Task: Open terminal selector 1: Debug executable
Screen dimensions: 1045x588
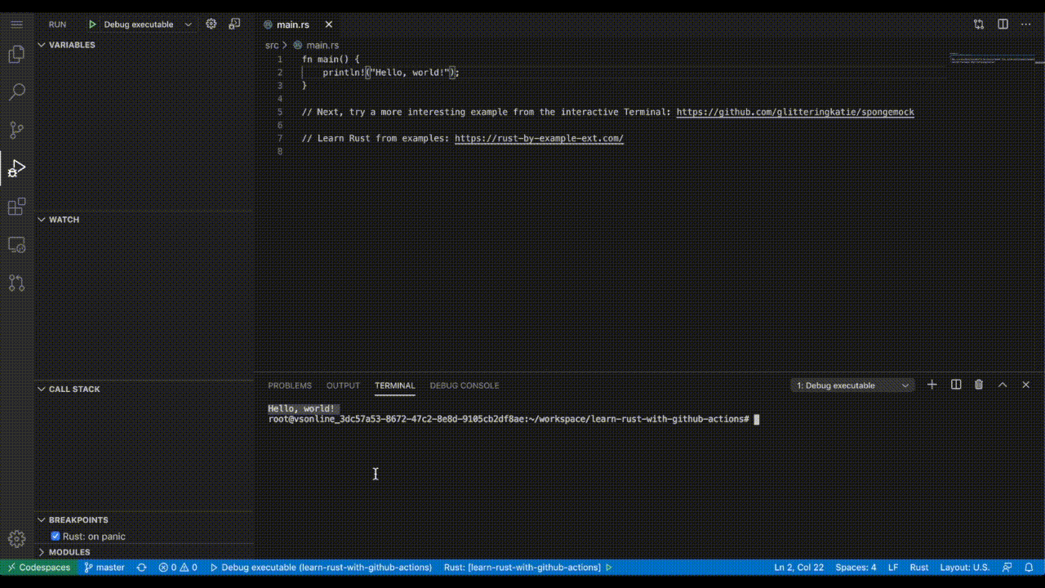Action: click(852, 385)
